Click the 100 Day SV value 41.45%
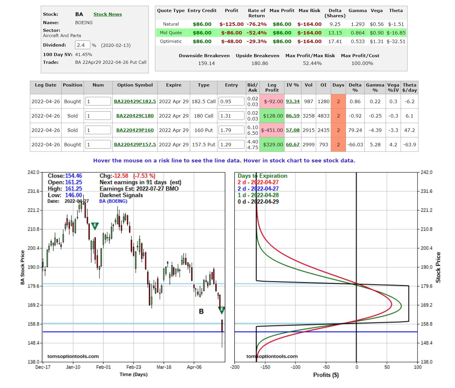This screenshot has width=455, height=388. tap(84, 54)
